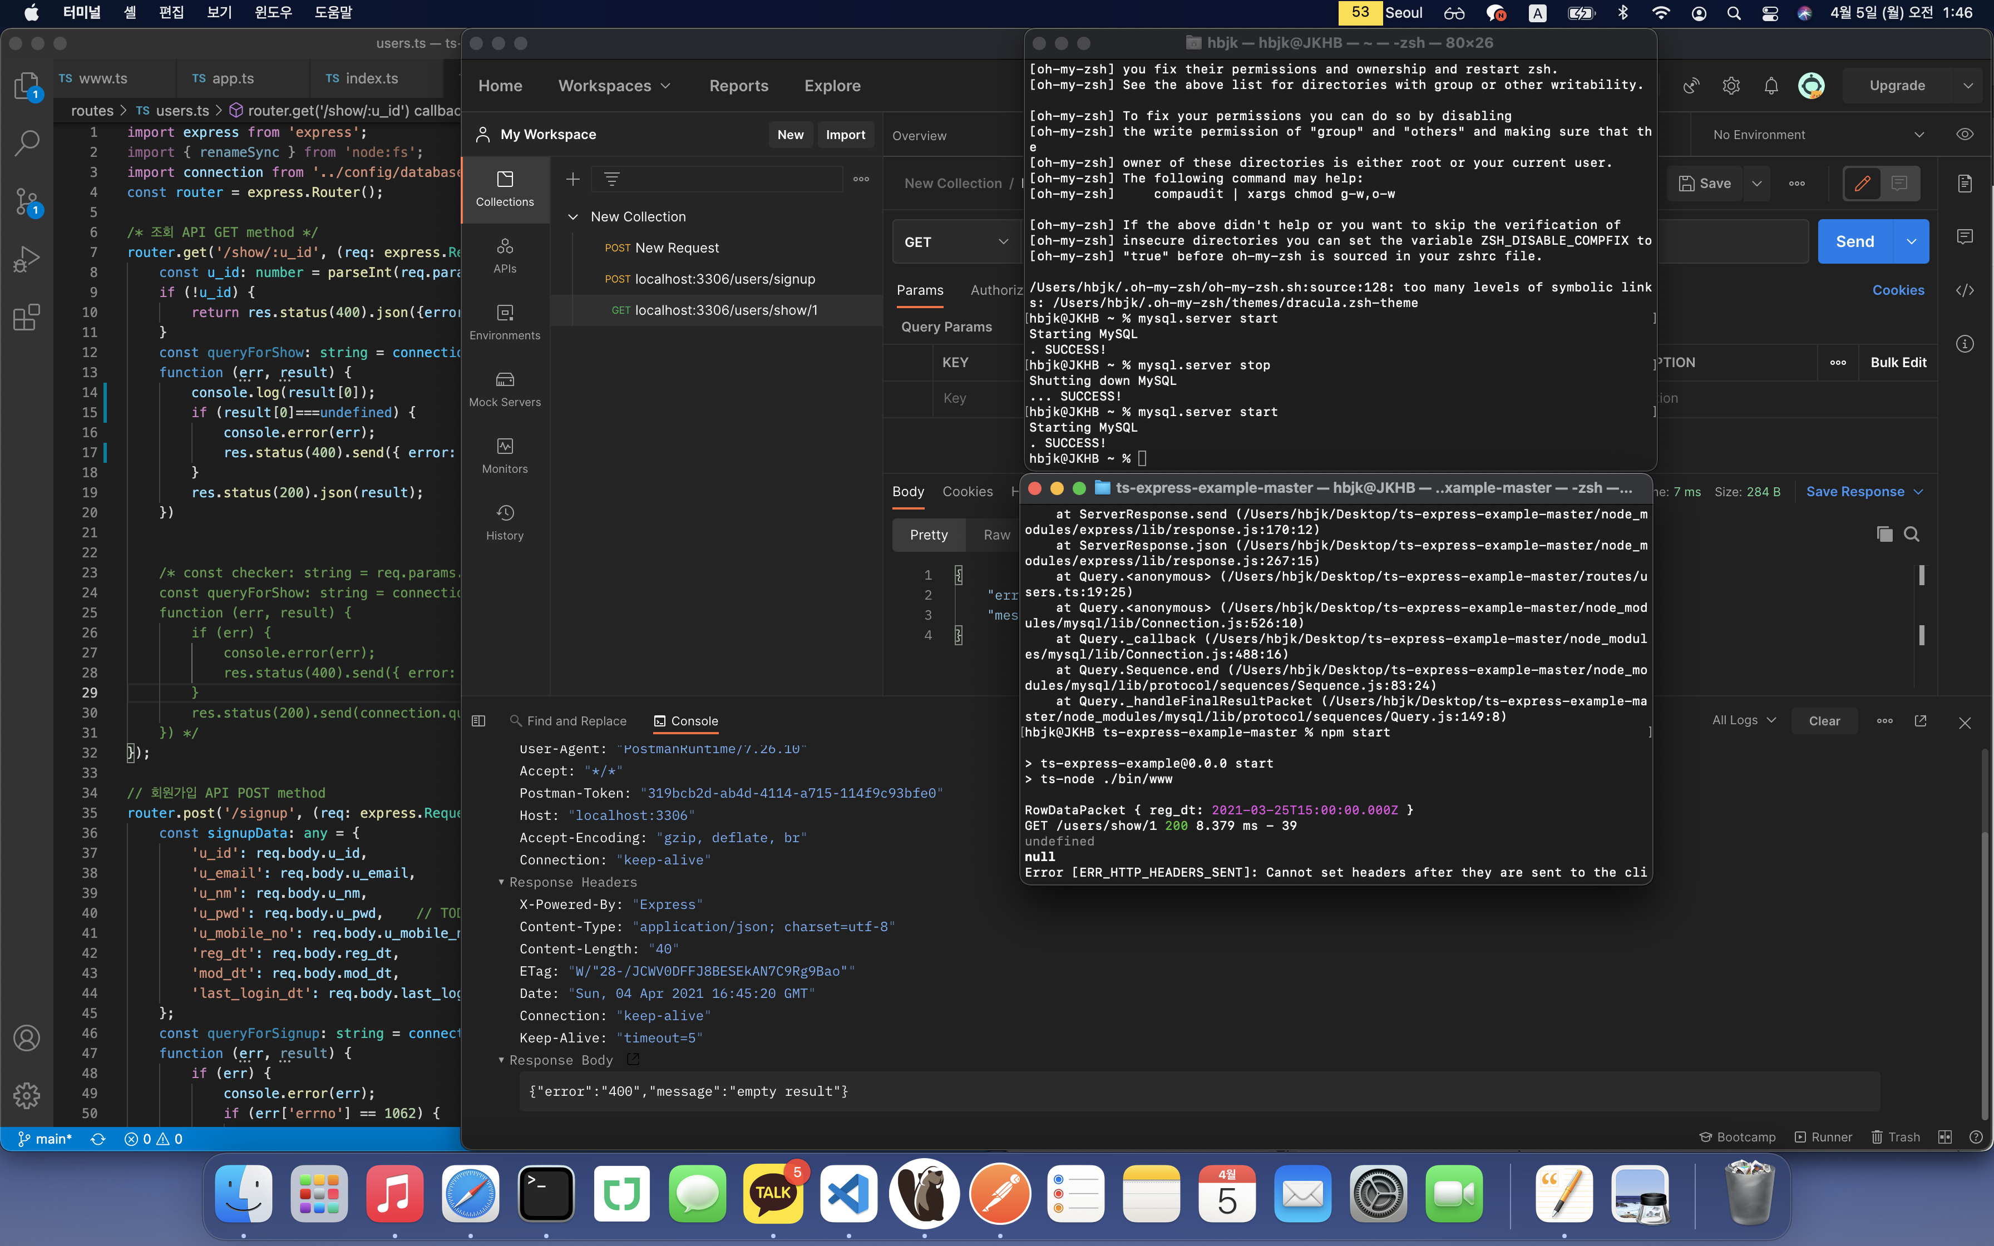Open VS Code Source Control view
Viewport: 1994px width, 1246px height.
pos(26,201)
